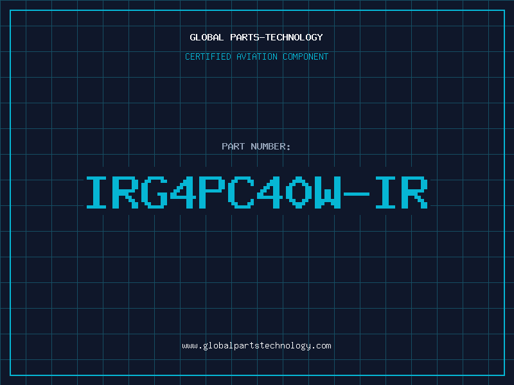Viewport: 514px width, 385px height.
Task: Click the word GLOBAL in the heading
Action: point(206,37)
